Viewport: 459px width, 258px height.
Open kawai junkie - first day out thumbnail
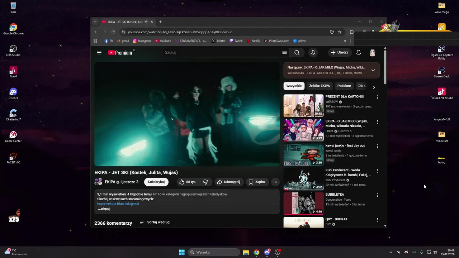click(304, 154)
